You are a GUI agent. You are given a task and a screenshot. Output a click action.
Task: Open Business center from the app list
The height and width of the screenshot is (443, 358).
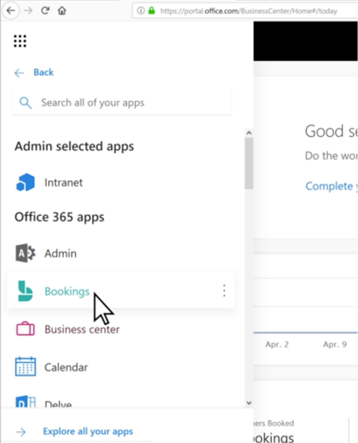coord(82,329)
